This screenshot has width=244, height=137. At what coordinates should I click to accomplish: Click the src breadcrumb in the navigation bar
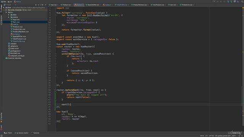point(10,2)
